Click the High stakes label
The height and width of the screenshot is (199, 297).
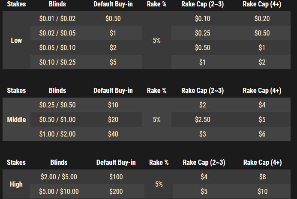(16, 184)
